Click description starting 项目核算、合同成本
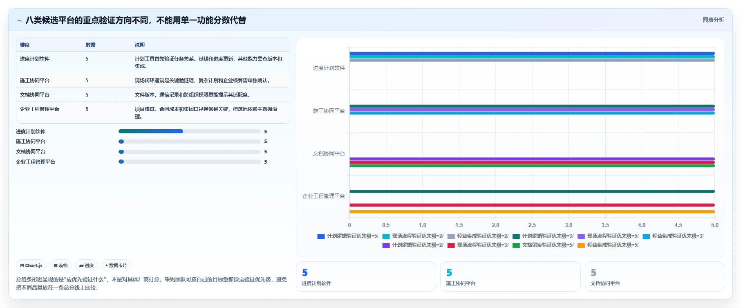 tap(206, 113)
